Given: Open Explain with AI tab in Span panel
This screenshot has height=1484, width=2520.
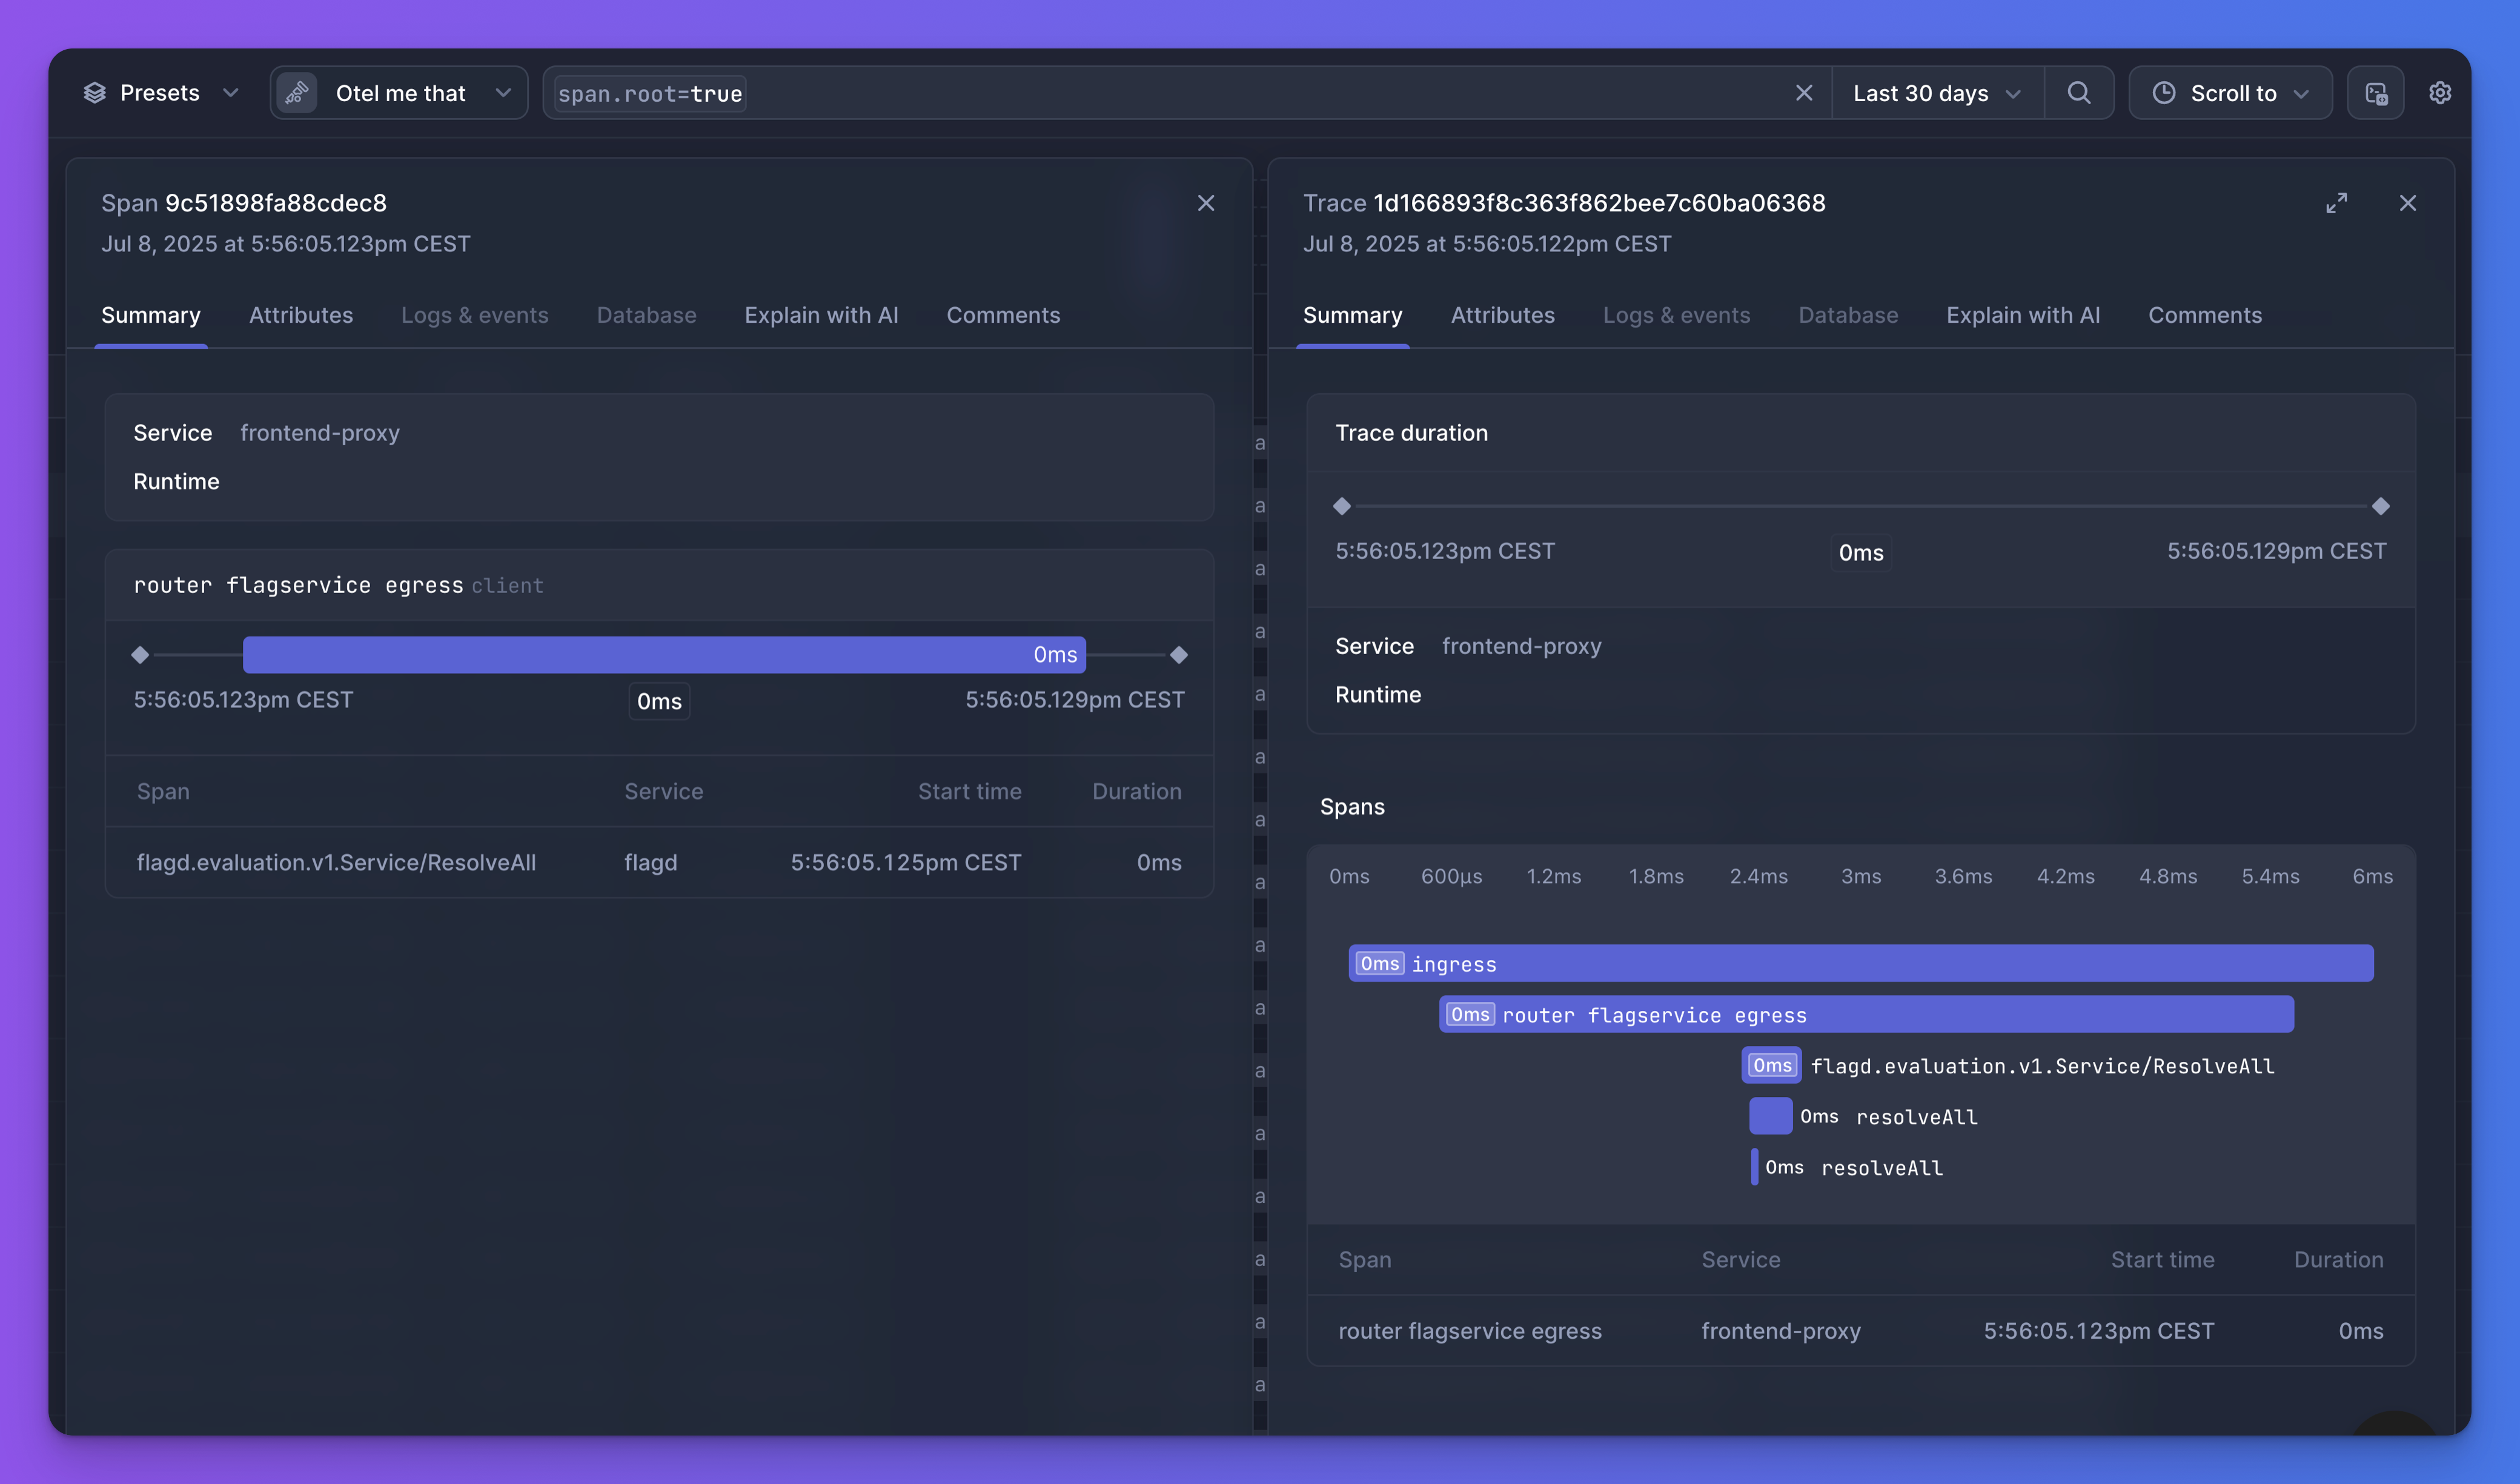Looking at the screenshot, I should point(822,315).
